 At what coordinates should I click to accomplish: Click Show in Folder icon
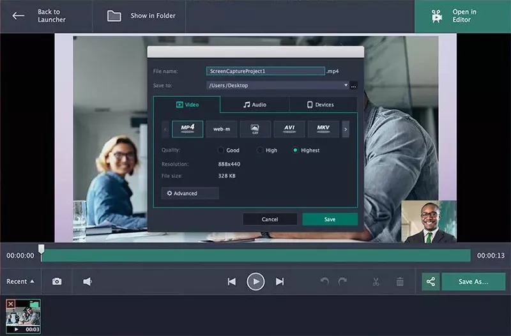click(114, 15)
